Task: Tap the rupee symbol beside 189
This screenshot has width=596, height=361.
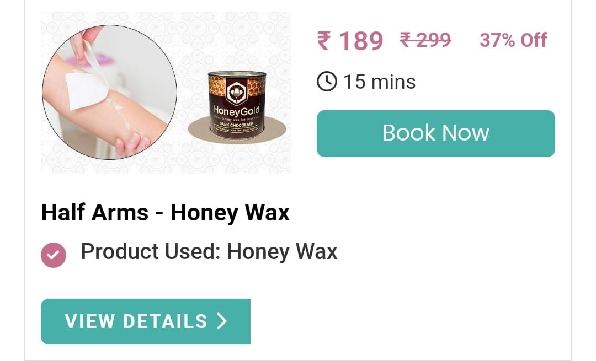Action: (324, 41)
